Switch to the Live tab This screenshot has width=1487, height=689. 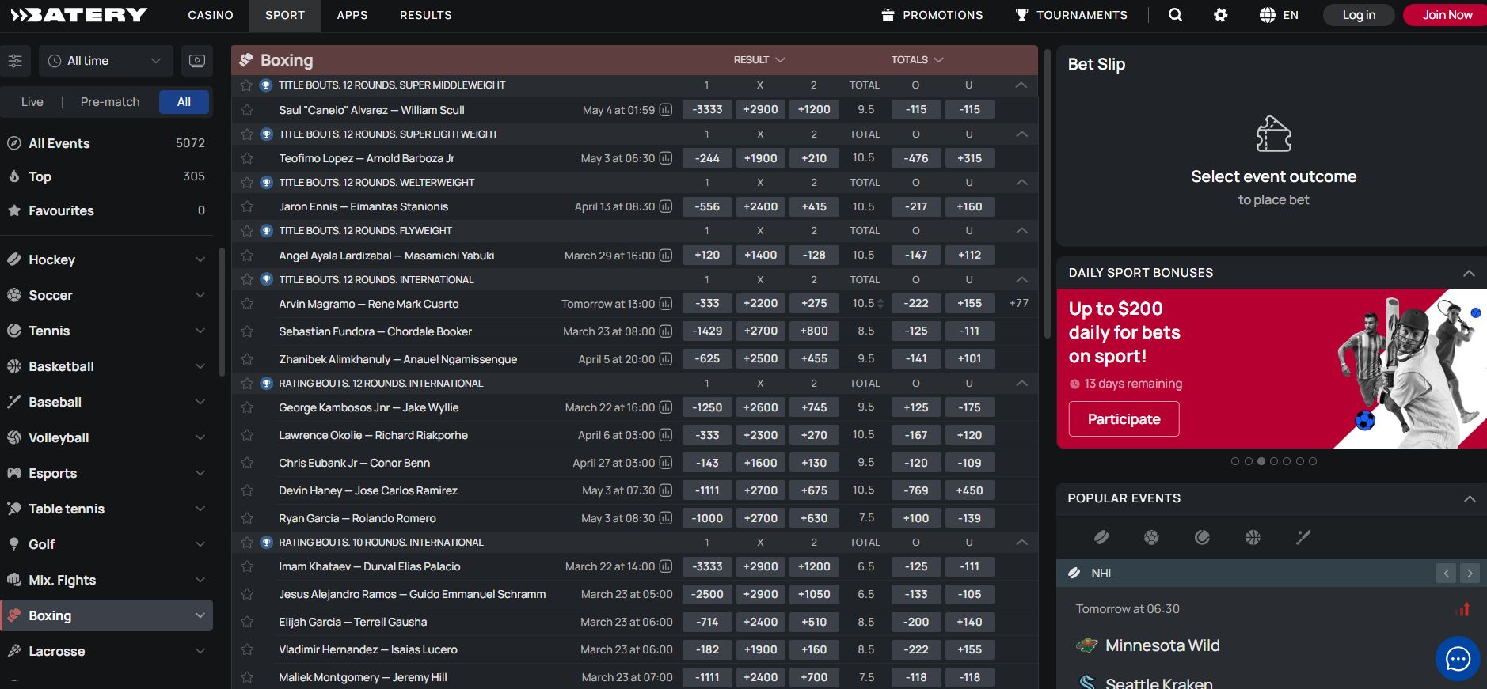(x=32, y=102)
